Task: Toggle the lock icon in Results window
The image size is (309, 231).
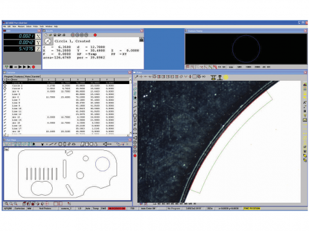Action: [141, 40]
